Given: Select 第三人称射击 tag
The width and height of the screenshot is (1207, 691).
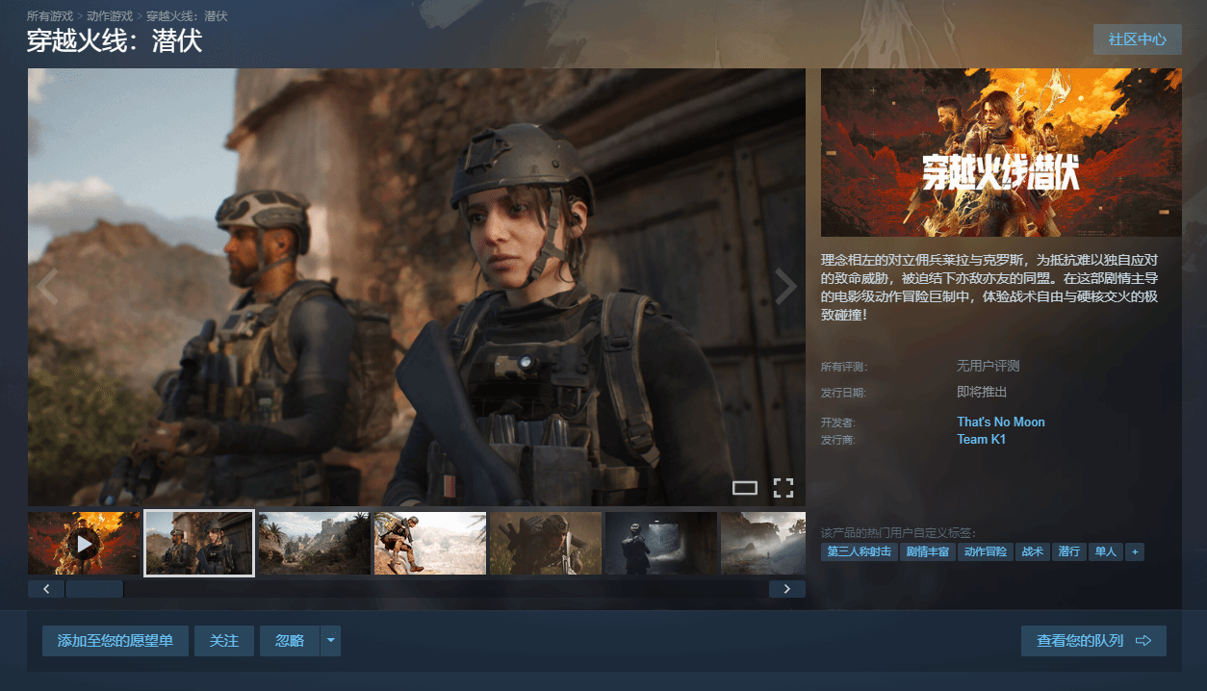Looking at the screenshot, I should [860, 552].
